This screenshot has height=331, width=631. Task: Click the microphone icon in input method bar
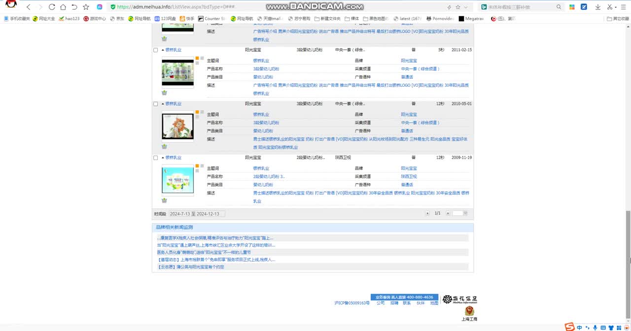coord(595,328)
